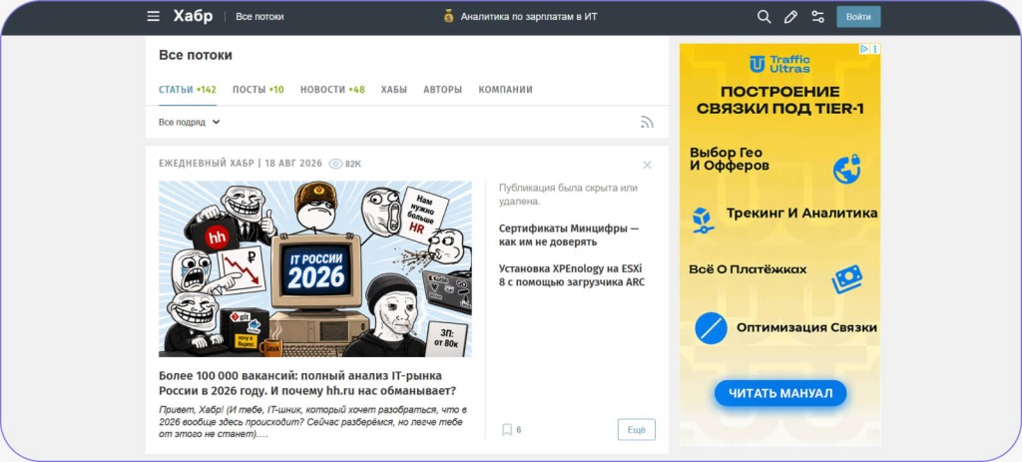Click the eye views counter icon
The image size is (1022, 462).
[x=335, y=164]
